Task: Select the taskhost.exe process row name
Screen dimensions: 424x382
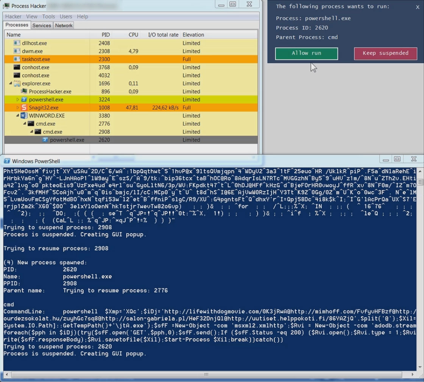Action: pyautogui.click(x=36, y=59)
